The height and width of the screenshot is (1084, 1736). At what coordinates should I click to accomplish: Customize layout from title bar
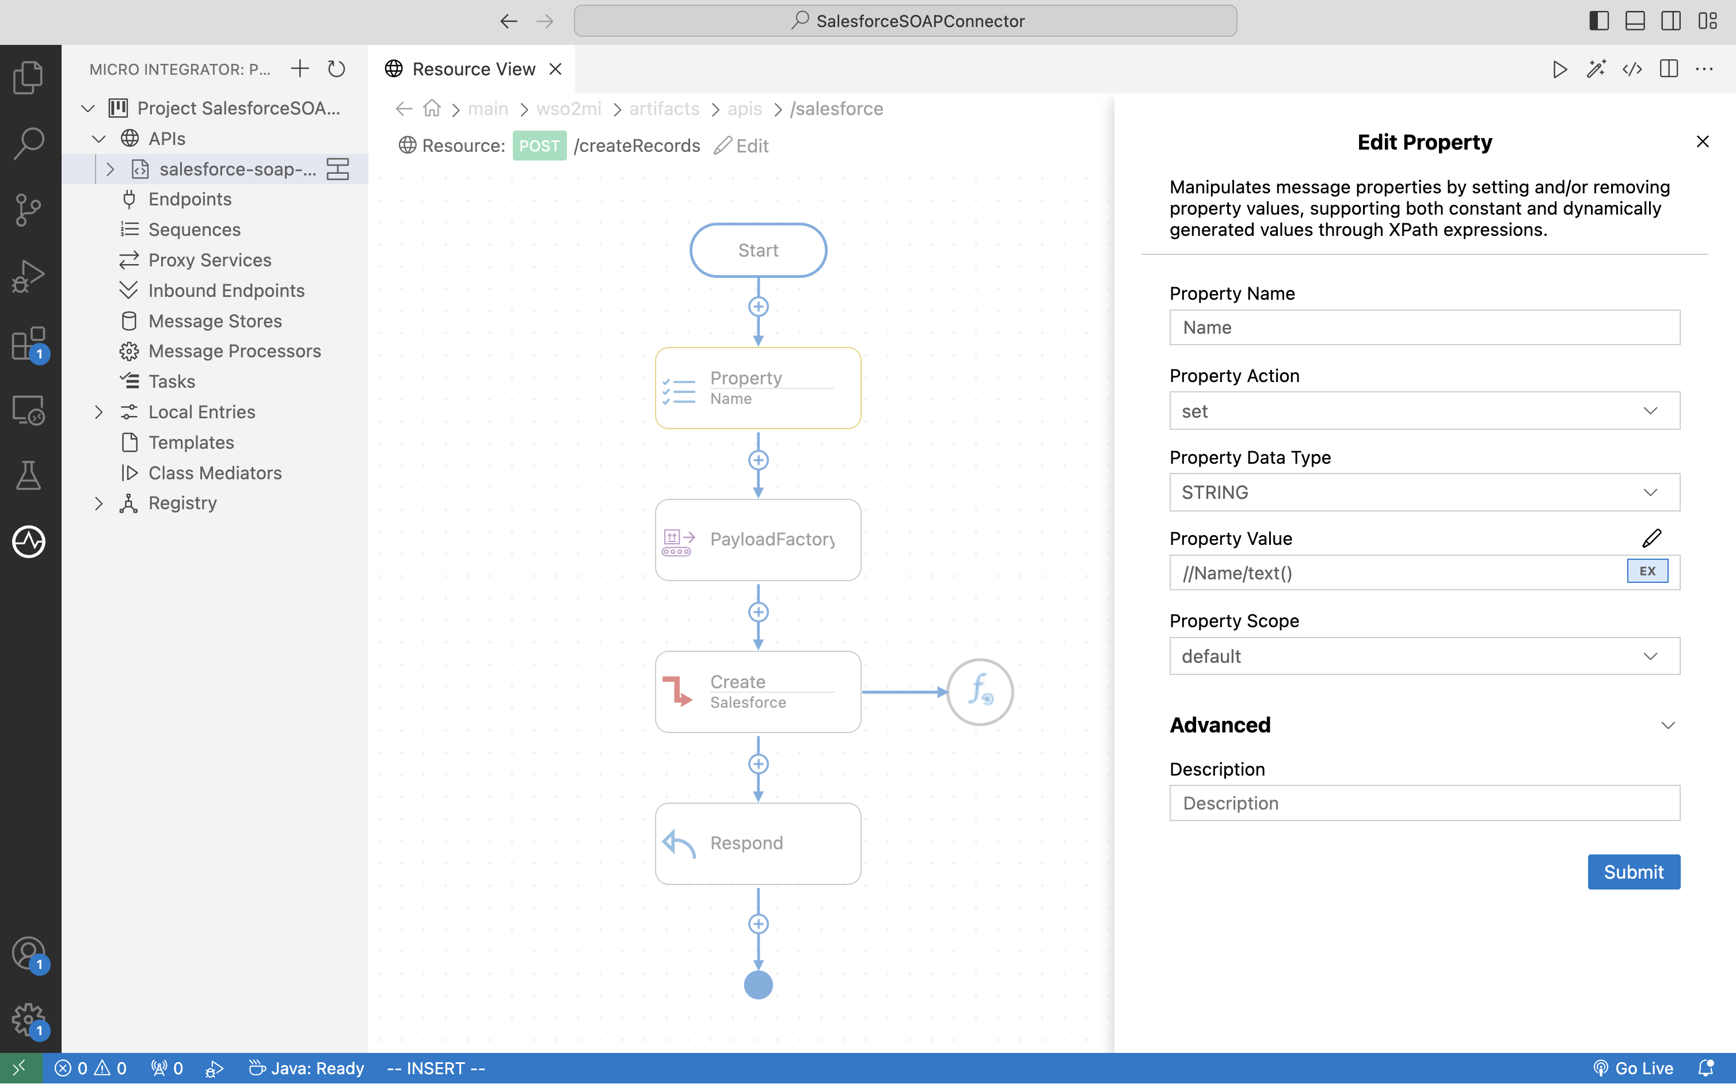coord(1707,21)
